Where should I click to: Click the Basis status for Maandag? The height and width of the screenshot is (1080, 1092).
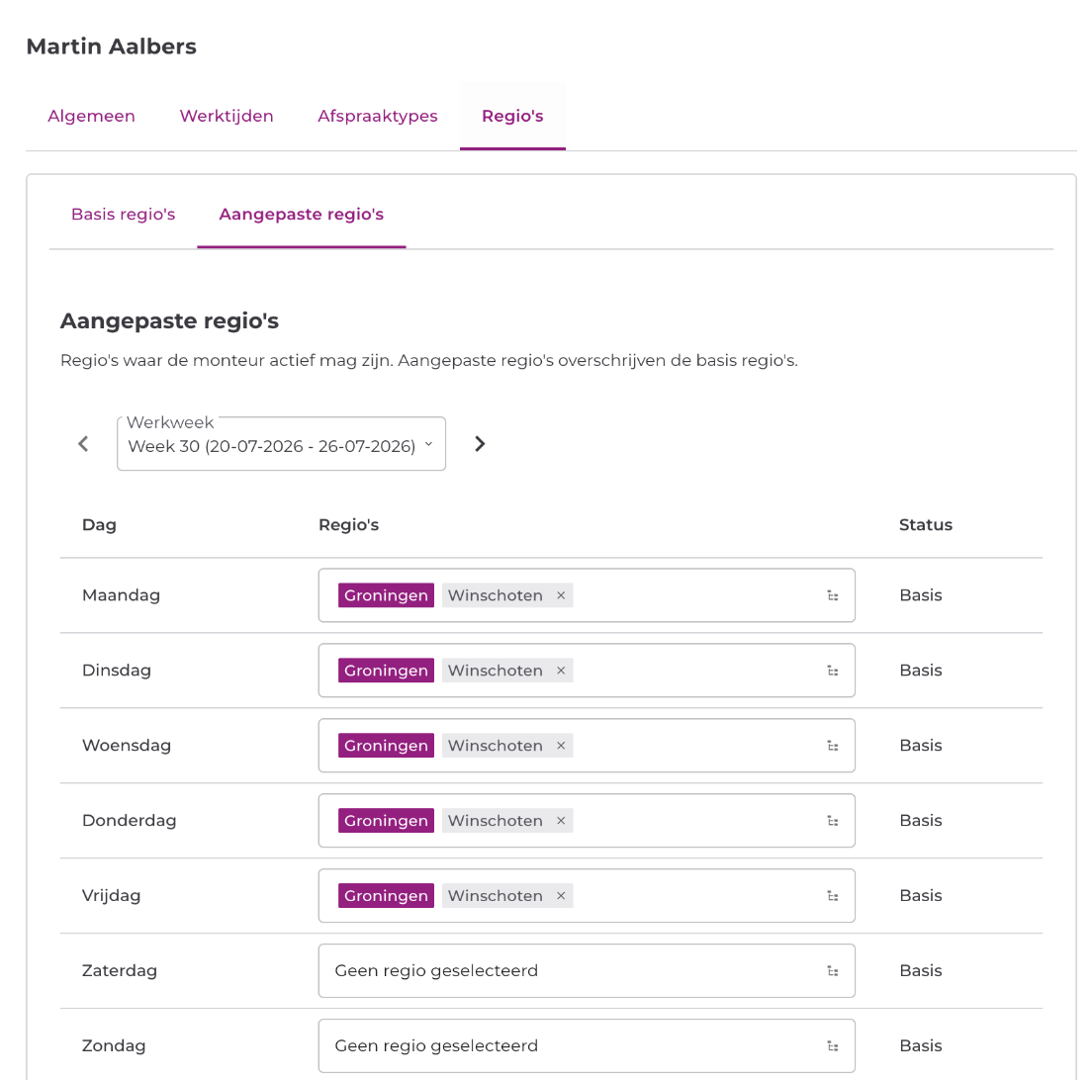(921, 595)
